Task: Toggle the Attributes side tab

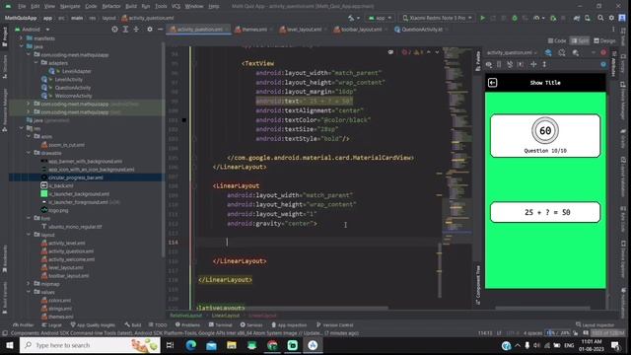Action: click(613, 63)
